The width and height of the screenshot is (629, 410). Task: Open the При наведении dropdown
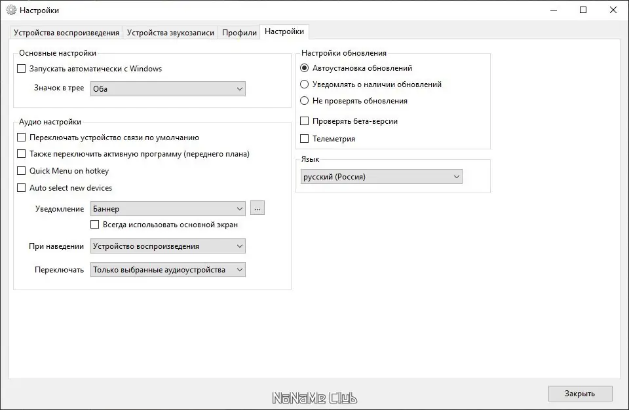168,246
